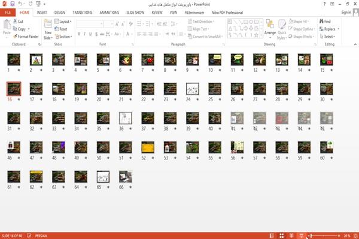Image resolution: width=359 pixels, height=239 pixels.
Task: Switch to the ANIMATIONS tab
Action: pos(109,13)
